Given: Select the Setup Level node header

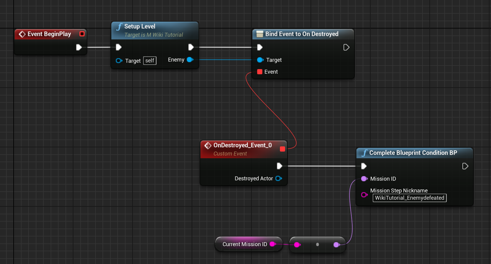Looking at the screenshot, I should click(x=155, y=30).
